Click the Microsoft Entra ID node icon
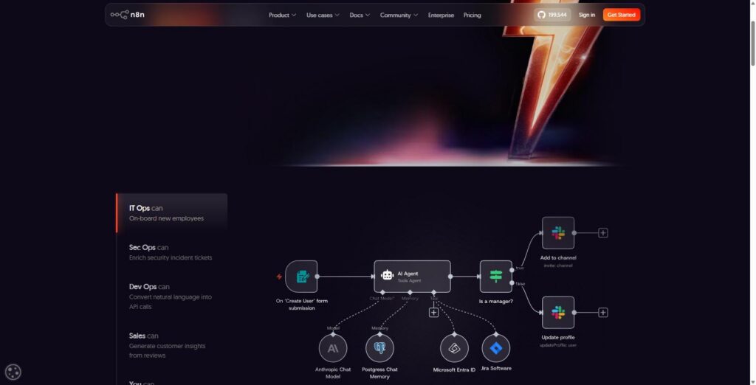Screen dimensions: 756x385 tap(454, 348)
